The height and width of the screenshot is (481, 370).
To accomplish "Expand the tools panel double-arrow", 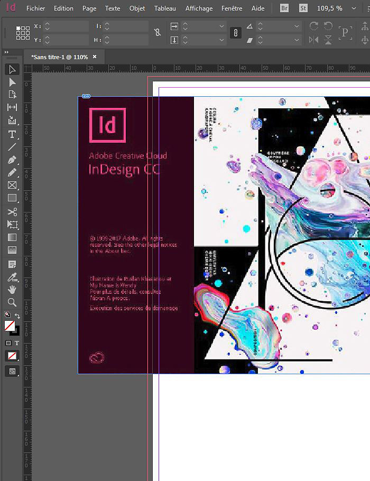I will click(6, 52).
